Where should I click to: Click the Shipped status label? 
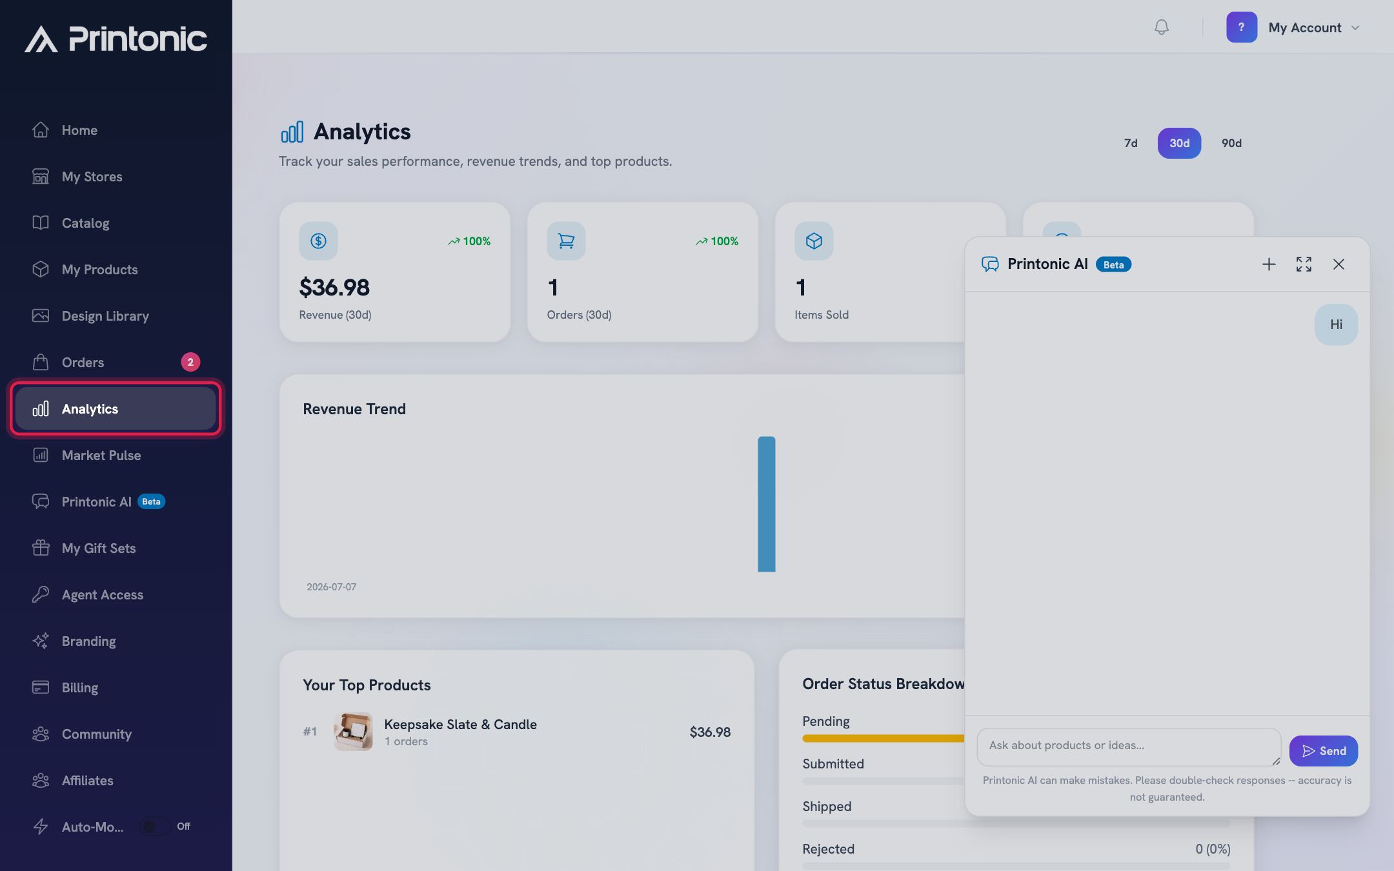click(x=827, y=806)
